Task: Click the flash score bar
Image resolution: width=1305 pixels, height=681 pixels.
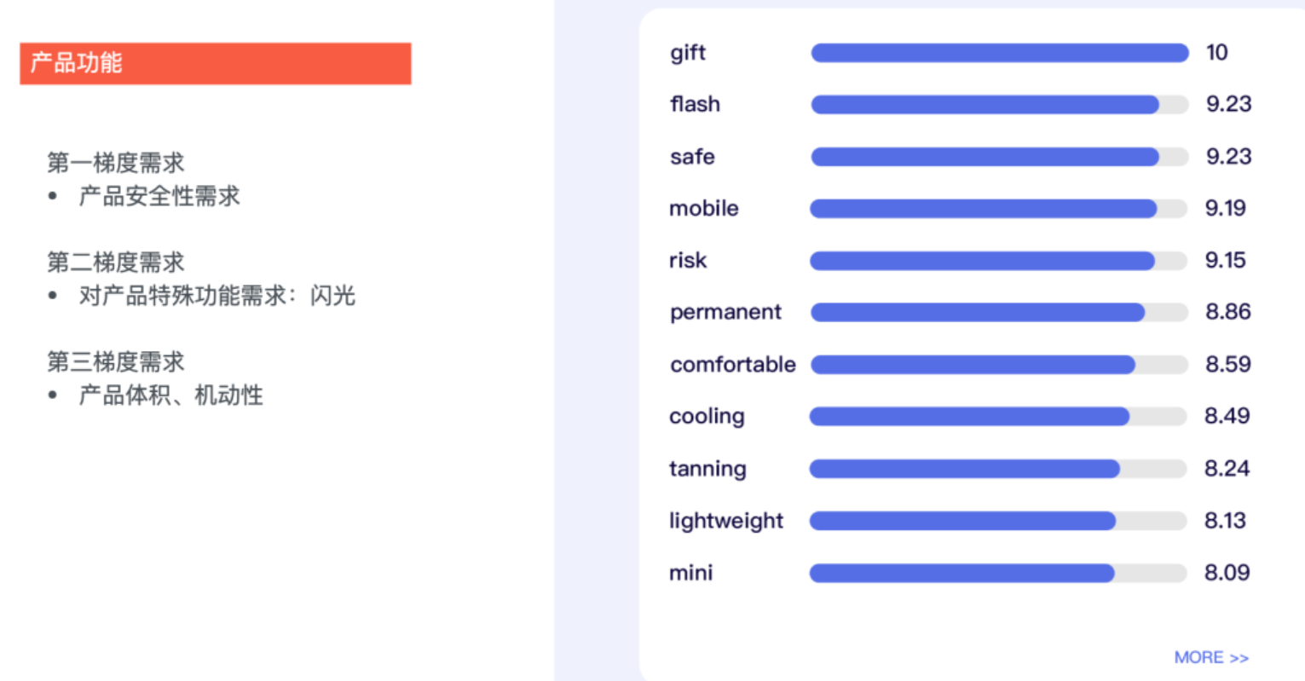Action: tap(1000, 105)
